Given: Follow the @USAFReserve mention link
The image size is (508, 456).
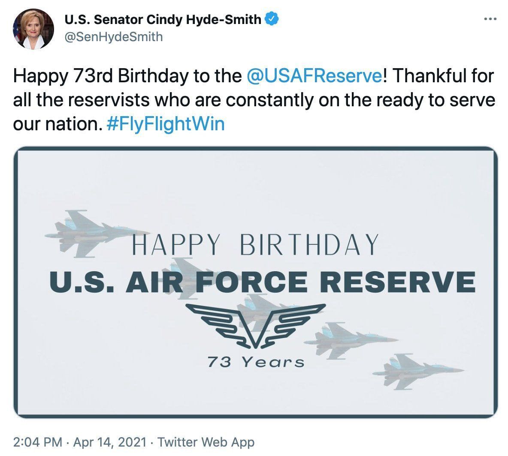Looking at the screenshot, I should 314,76.
